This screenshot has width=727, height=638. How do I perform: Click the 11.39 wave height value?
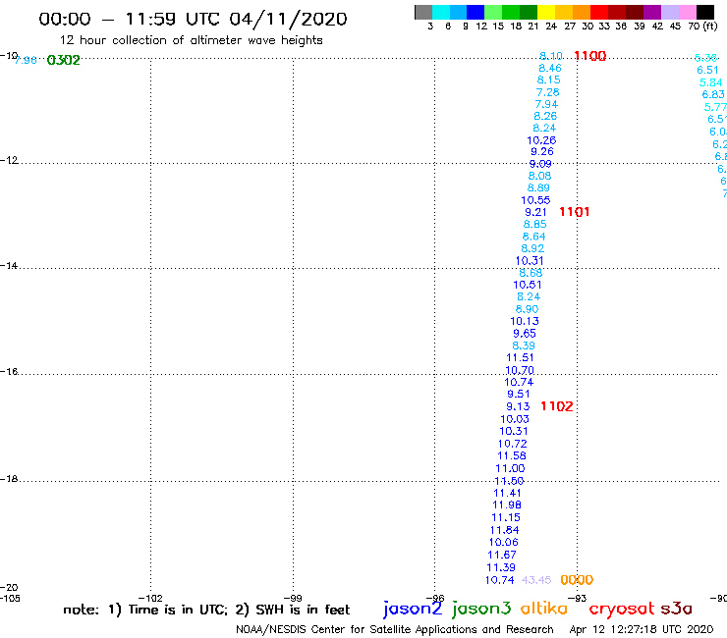501,567
